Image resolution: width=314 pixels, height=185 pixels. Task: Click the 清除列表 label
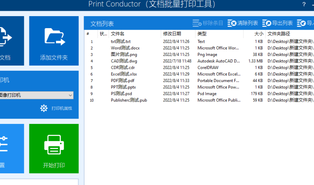point(248,23)
